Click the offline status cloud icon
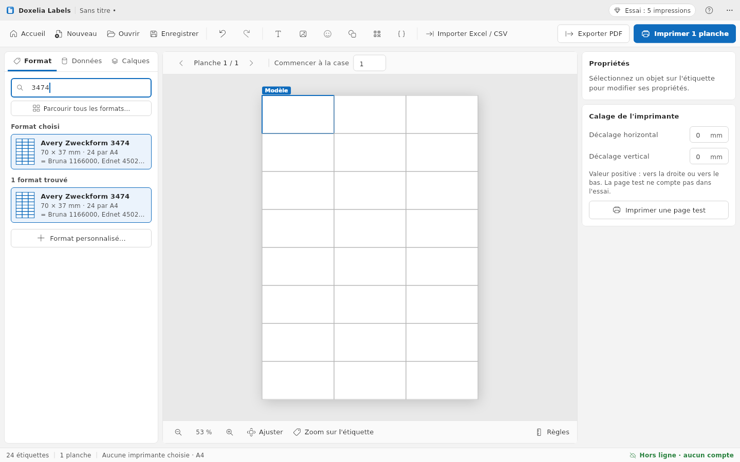 click(x=633, y=455)
